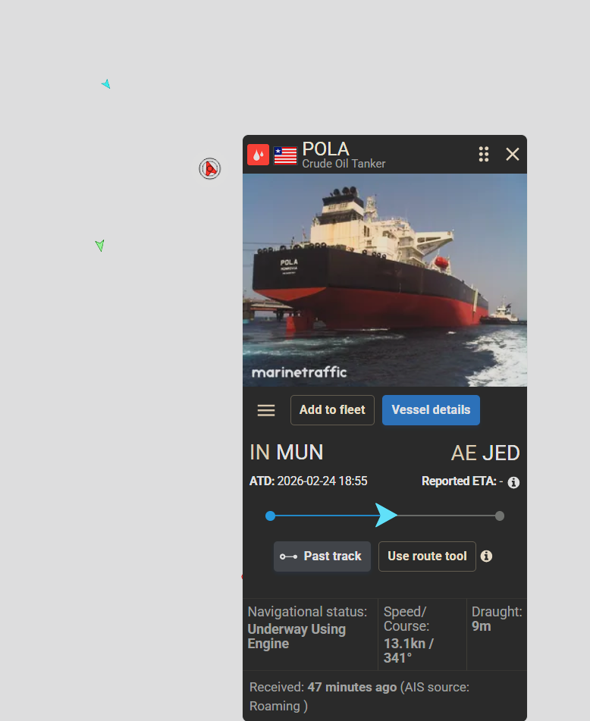Click the red tanker vessel-type icon
The image size is (590, 721).
(x=258, y=155)
